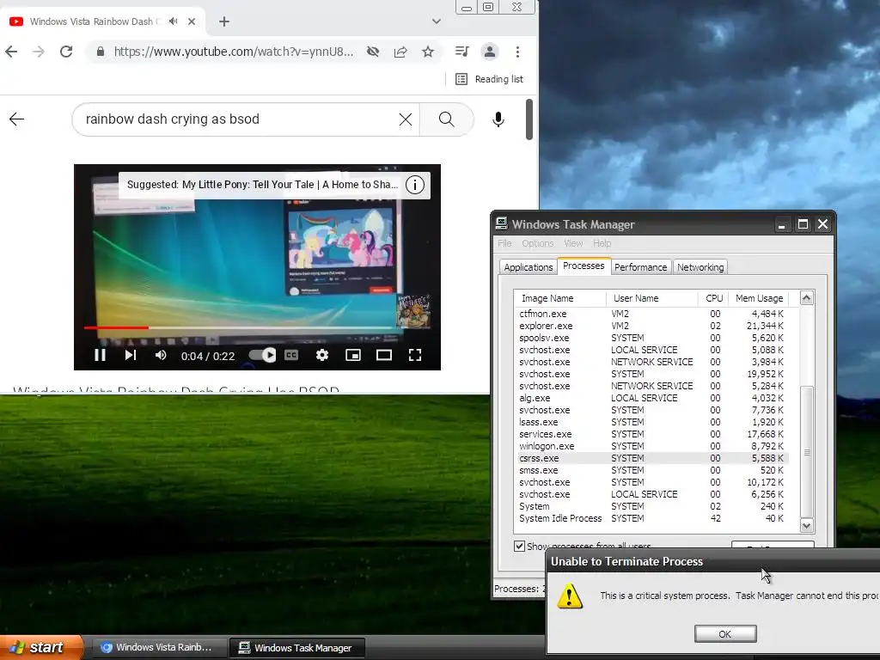Select the alg.exe process

pos(651,398)
